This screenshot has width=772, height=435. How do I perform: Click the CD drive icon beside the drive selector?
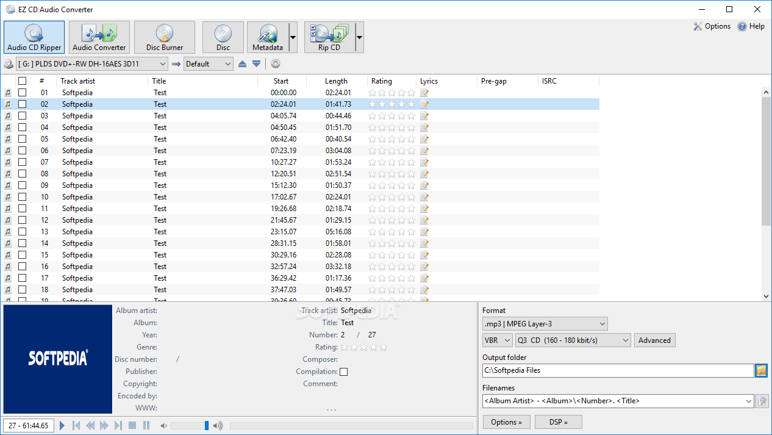pyautogui.click(x=9, y=63)
